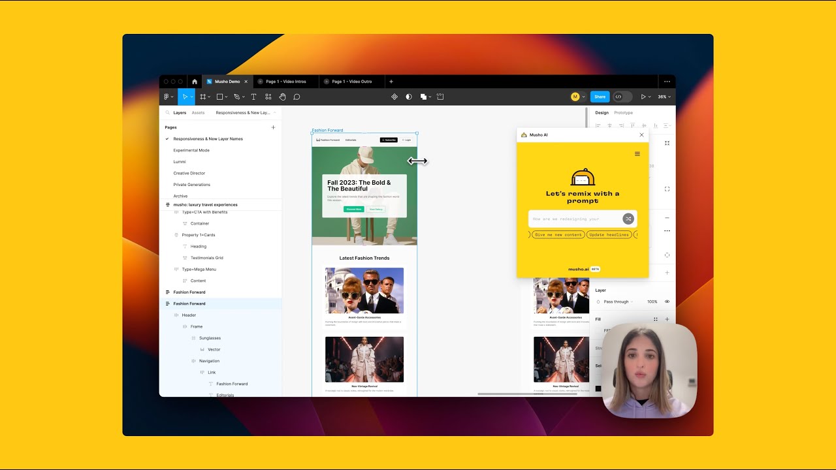Image resolution: width=836 pixels, height=470 pixels.
Task: Click the layer opacity 100% field
Action: [x=652, y=302]
